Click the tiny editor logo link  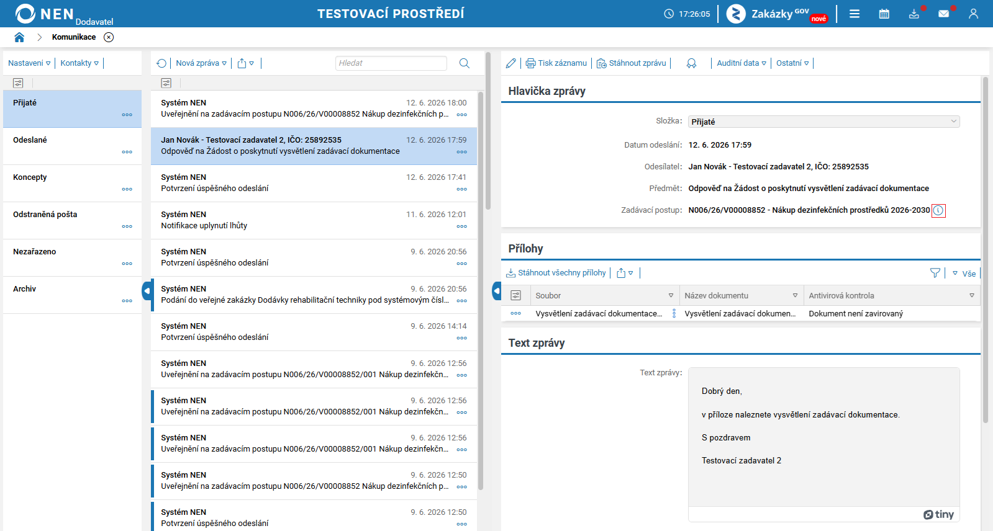[x=939, y=514]
